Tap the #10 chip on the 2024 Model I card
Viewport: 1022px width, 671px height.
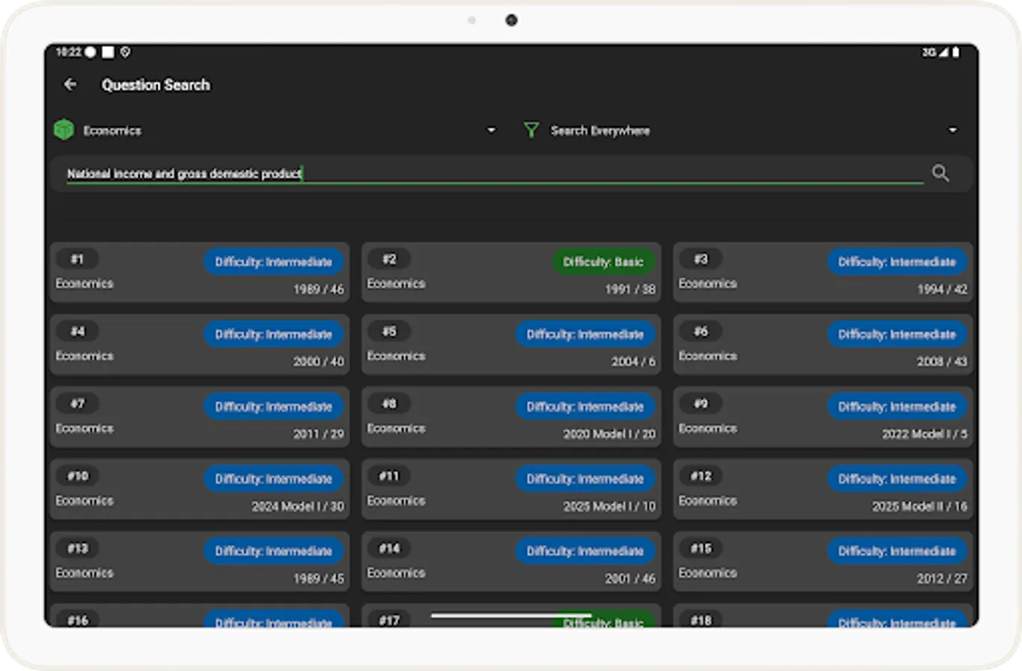pyautogui.click(x=78, y=476)
